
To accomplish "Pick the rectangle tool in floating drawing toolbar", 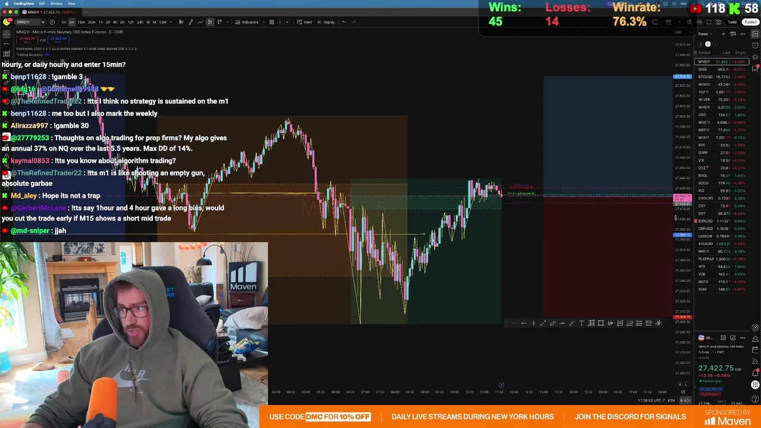I will tap(601, 323).
